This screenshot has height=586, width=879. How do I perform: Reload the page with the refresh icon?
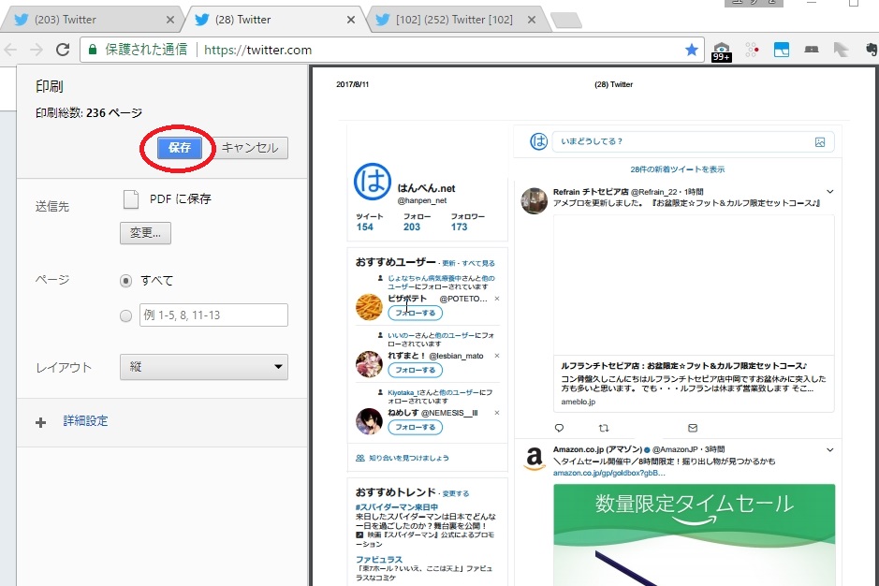[x=63, y=50]
